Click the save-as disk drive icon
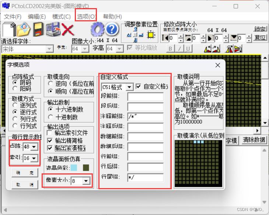Screen dimensions: 269x215 coord(53,29)
